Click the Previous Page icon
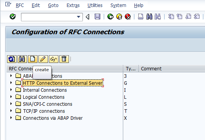 point(179,17)
